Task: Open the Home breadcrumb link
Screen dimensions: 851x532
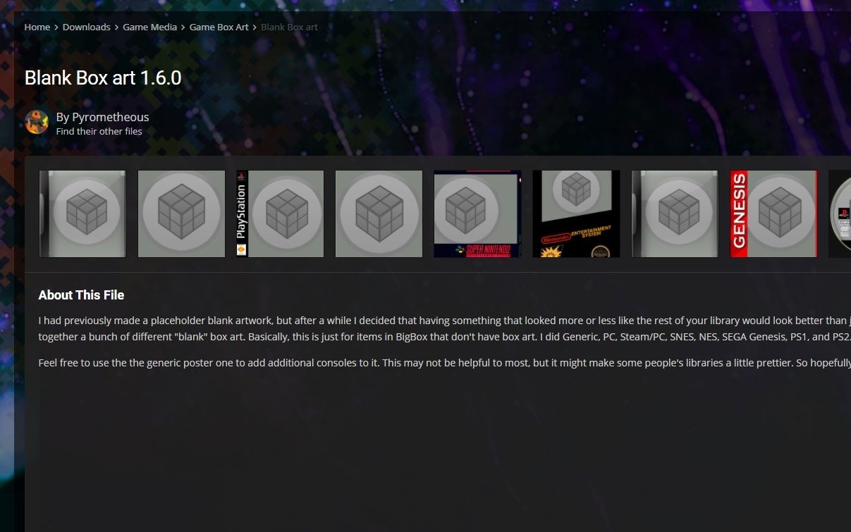Action: click(37, 27)
